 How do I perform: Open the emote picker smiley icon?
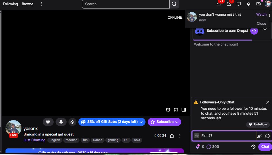267,136
